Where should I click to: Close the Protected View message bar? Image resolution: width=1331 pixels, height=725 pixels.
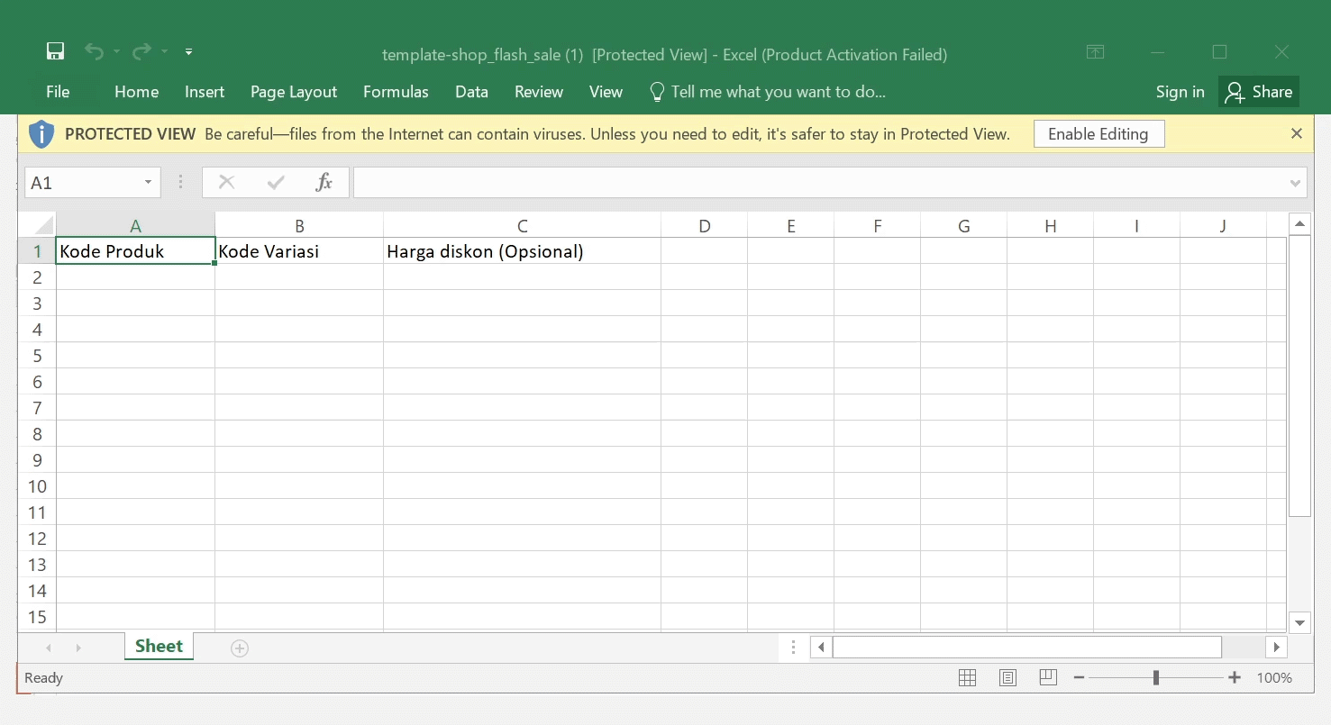tap(1296, 134)
